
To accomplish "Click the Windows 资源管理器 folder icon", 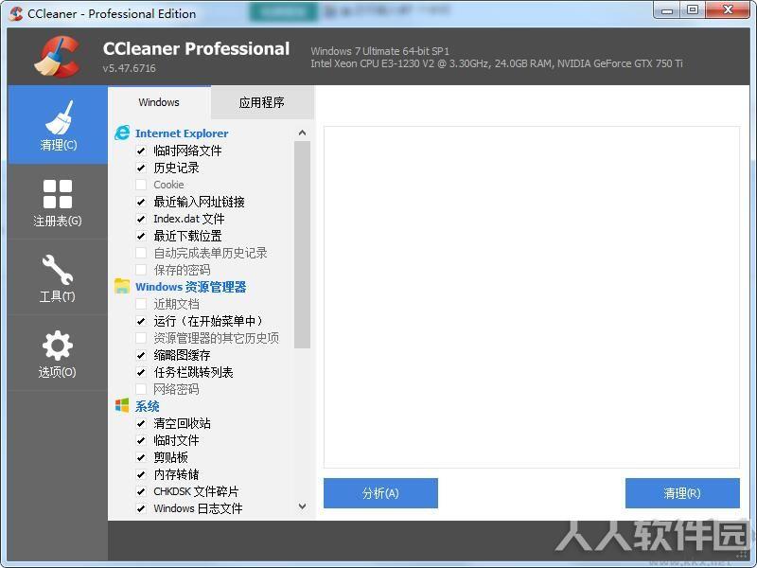I will [x=122, y=286].
